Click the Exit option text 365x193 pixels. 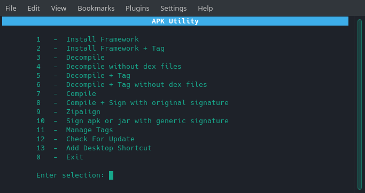pyautogui.click(x=74, y=157)
